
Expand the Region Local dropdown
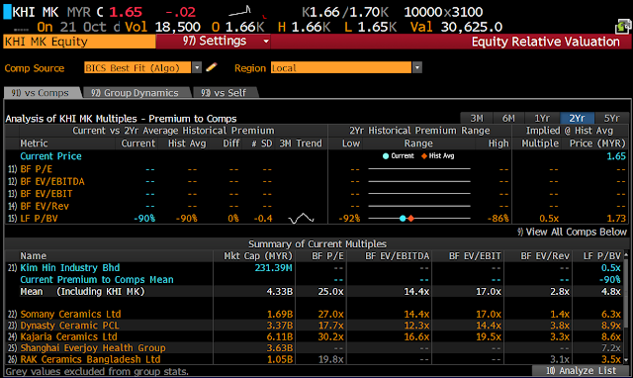point(417,67)
